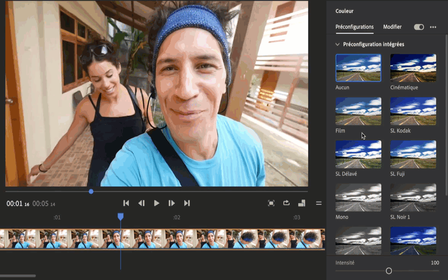The width and height of the screenshot is (448, 280).
Task: Step forward one frame
Action: [x=172, y=203]
